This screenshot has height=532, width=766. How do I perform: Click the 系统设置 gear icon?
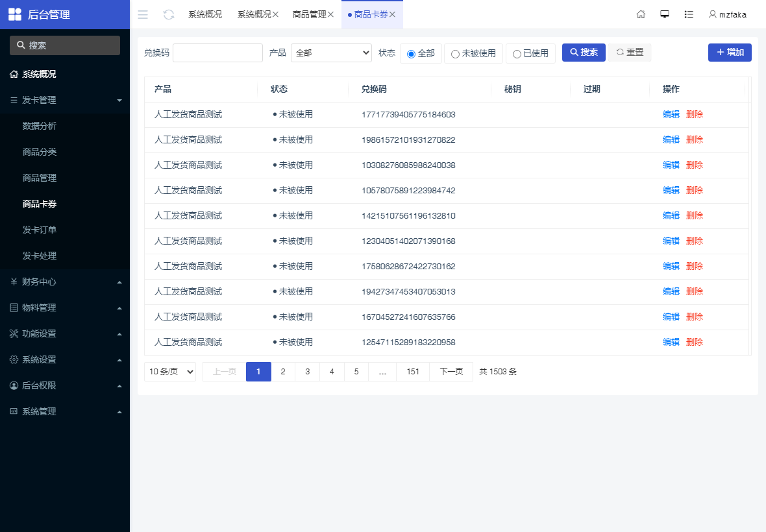(x=14, y=359)
